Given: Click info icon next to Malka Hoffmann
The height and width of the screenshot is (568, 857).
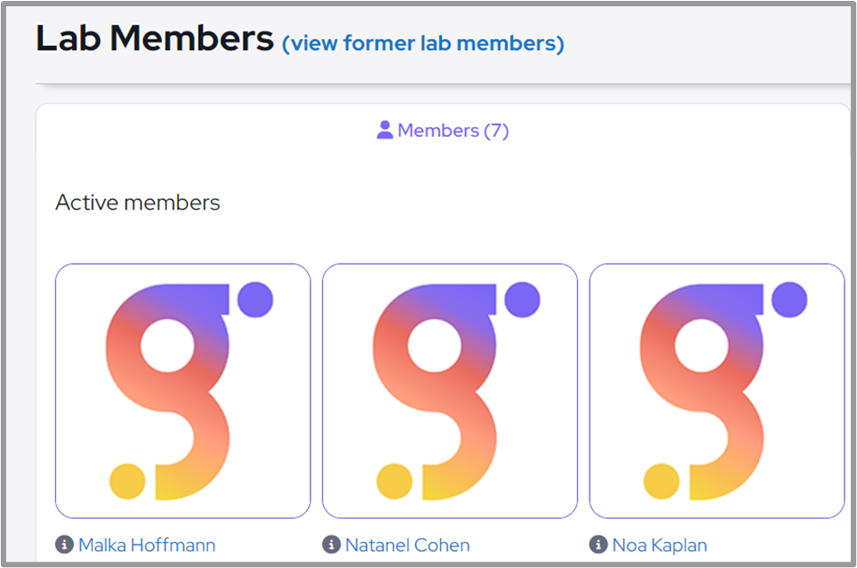Looking at the screenshot, I should (x=64, y=545).
